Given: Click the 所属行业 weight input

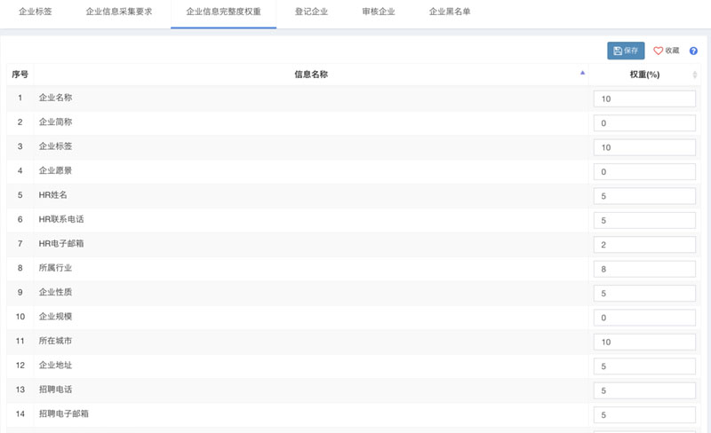Looking at the screenshot, I should click(x=644, y=268).
